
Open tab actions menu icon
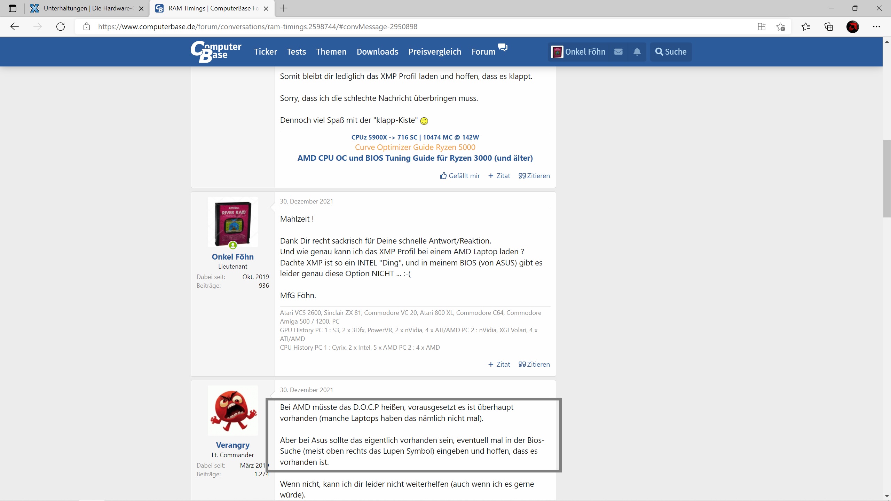pos(13,8)
